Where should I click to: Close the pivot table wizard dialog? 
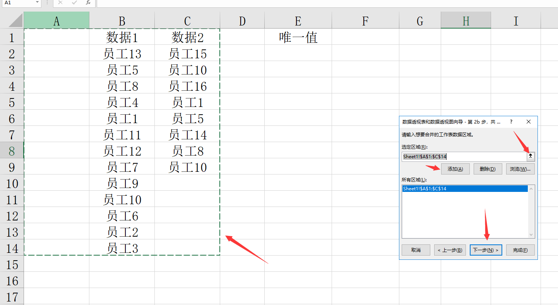(529, 122)
